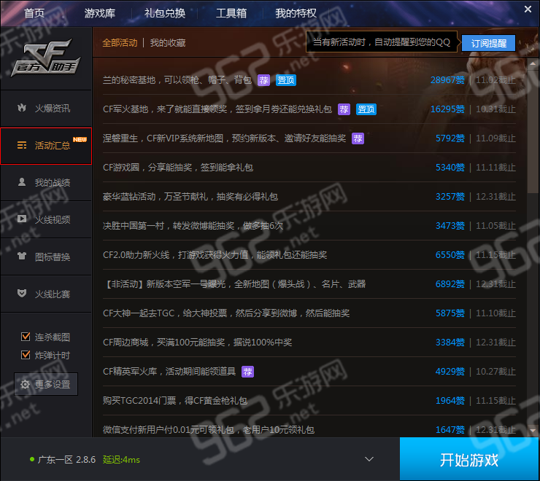The image size is (540, 481).
Task: Open the CF军火基地 activity link
Action: [217, 109]
